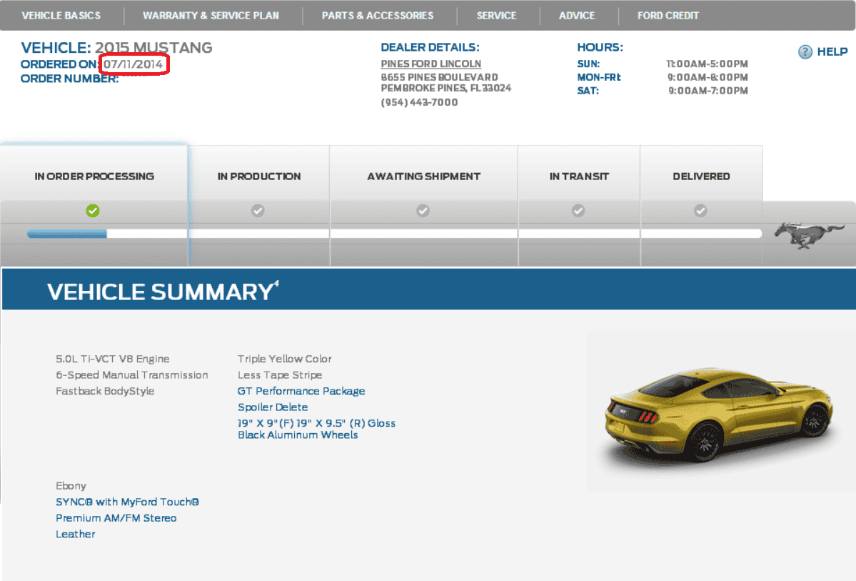The image size is (856, 581).
Task: Open the Vehicle Basics menu
Action: 61,15
